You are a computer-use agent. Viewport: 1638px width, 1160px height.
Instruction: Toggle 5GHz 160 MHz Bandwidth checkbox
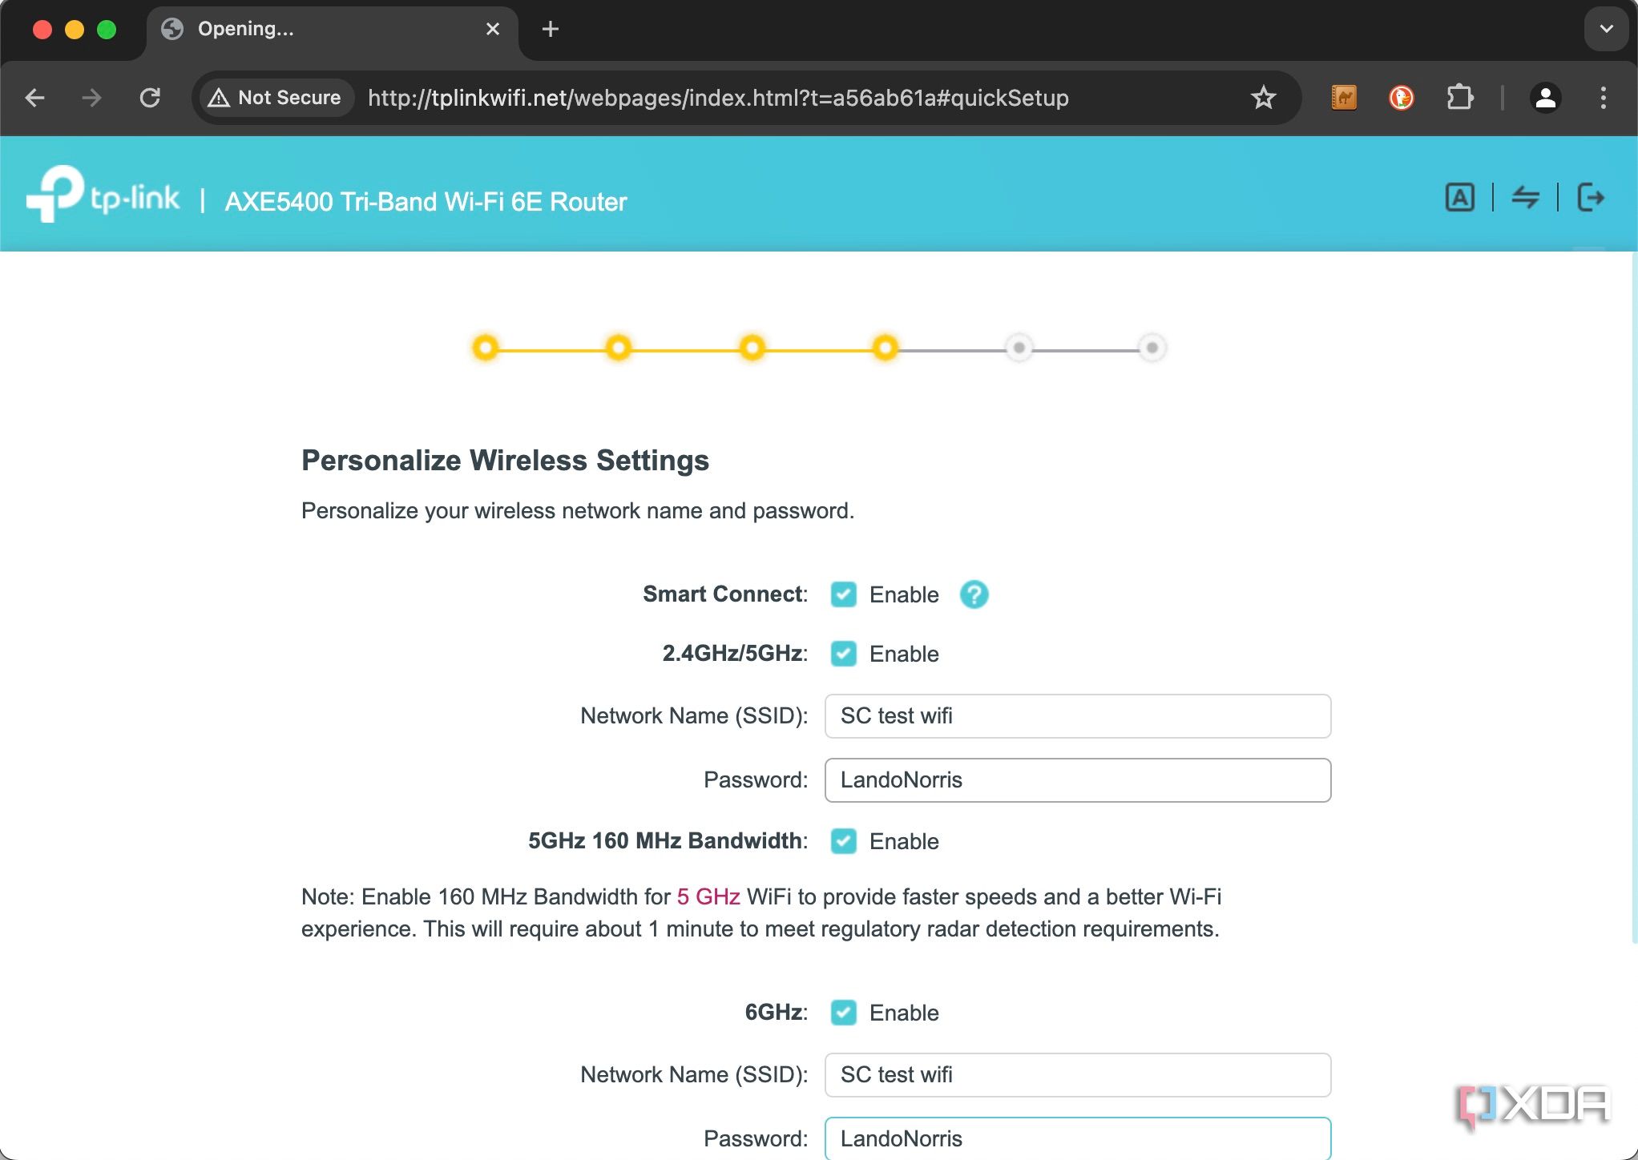click(x=843, y=841)
